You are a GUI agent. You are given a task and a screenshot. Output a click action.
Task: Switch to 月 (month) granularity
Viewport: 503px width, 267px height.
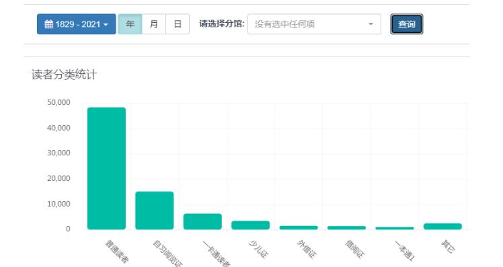click(x=154, y=24)
